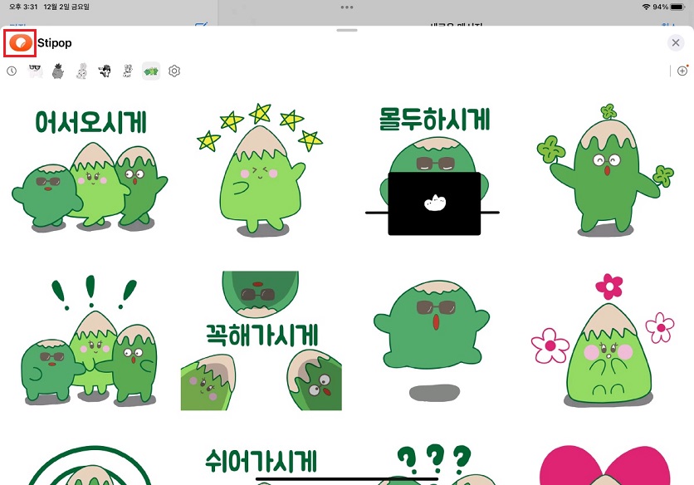The height and width of the screenshot is (485, 694).
Task: Pick the pink heart sticker
Action: click(604, 465)
